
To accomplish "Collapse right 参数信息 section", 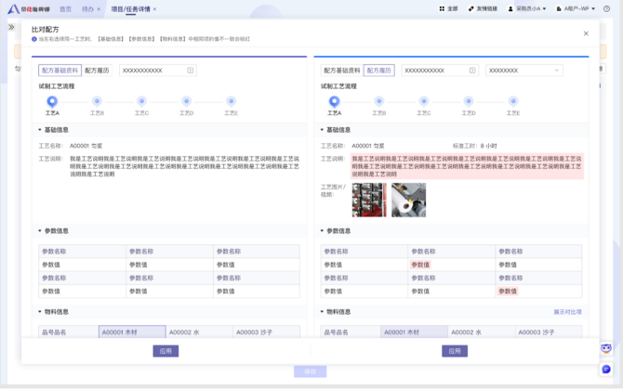I will 323,231.
